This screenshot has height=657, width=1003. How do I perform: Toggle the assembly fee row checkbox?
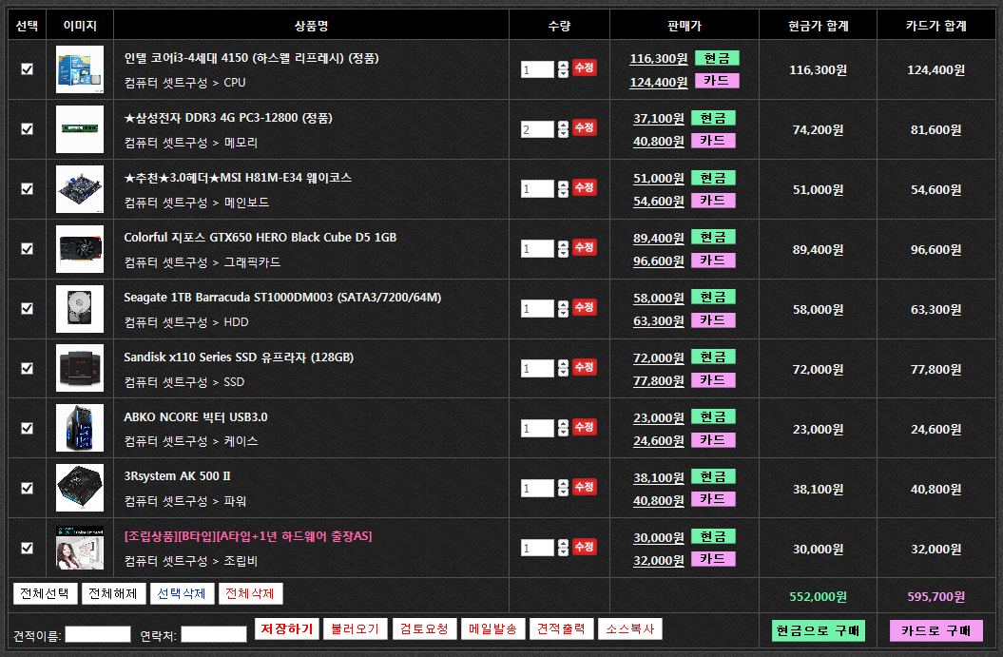[27, 548]
